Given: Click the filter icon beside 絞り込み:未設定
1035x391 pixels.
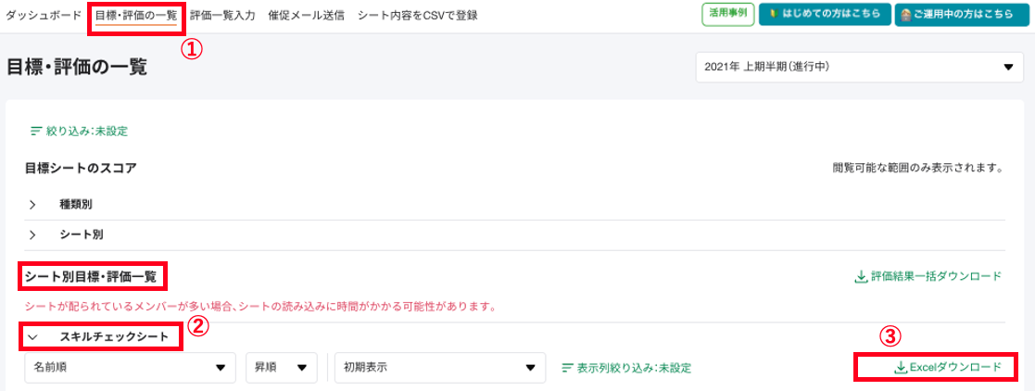Looking at the screenshot, I should pyautogui.click(x=36, y=132).
